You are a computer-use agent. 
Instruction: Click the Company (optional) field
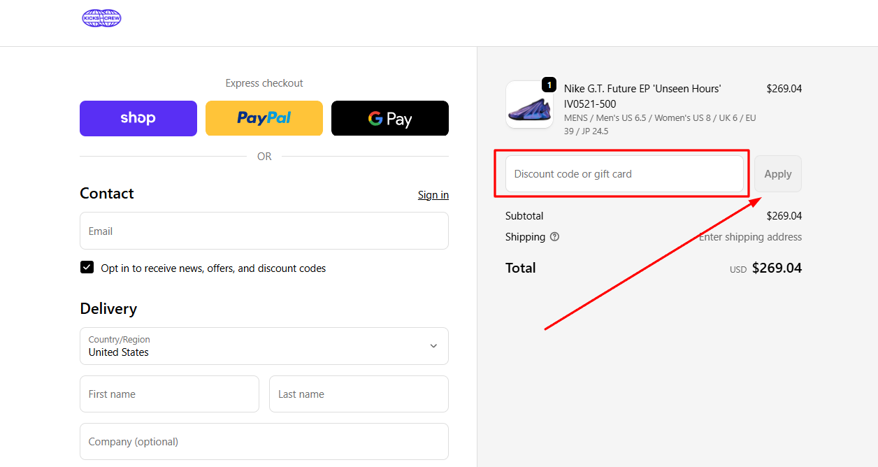tap(264, 441)
